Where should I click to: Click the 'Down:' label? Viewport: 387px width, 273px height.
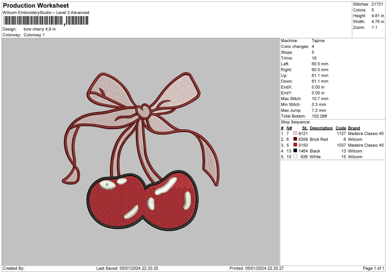(287, 81)
